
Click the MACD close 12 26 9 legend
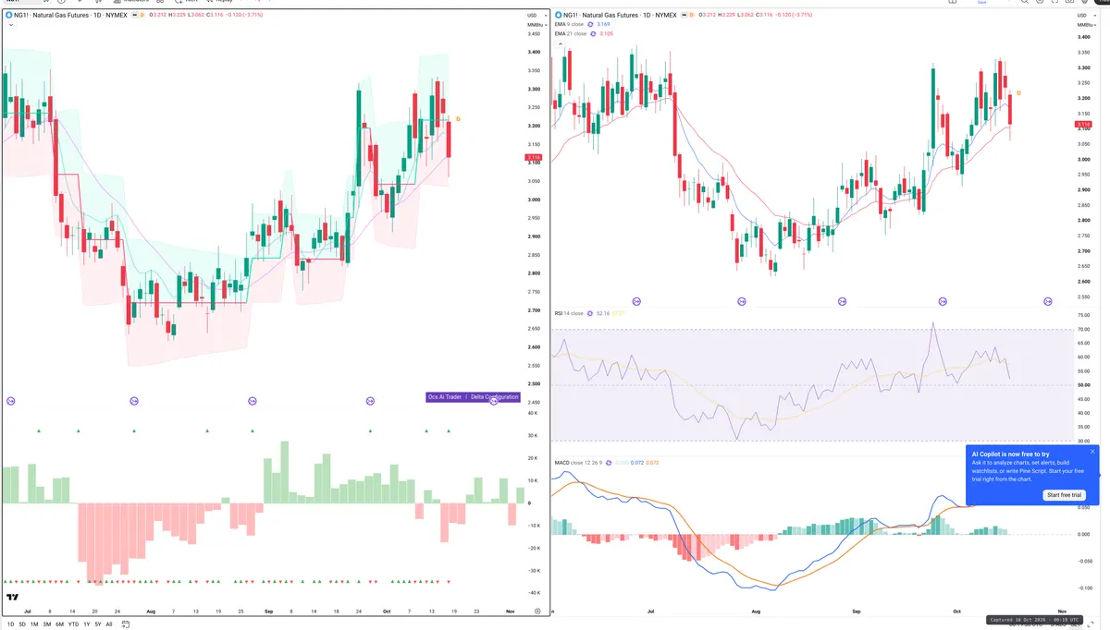[x=579, y=462]
